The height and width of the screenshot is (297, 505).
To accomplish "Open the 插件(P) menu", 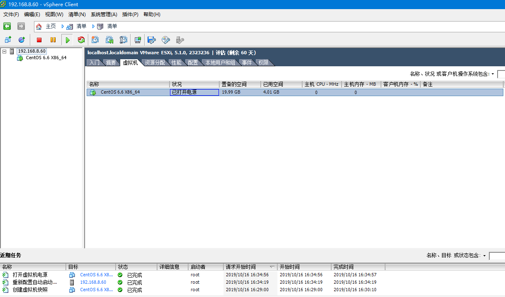I will pos(130,14).
